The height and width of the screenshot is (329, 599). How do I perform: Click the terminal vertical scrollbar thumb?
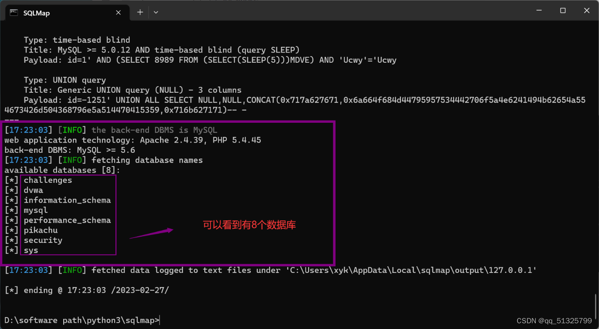tap(595, 306)
